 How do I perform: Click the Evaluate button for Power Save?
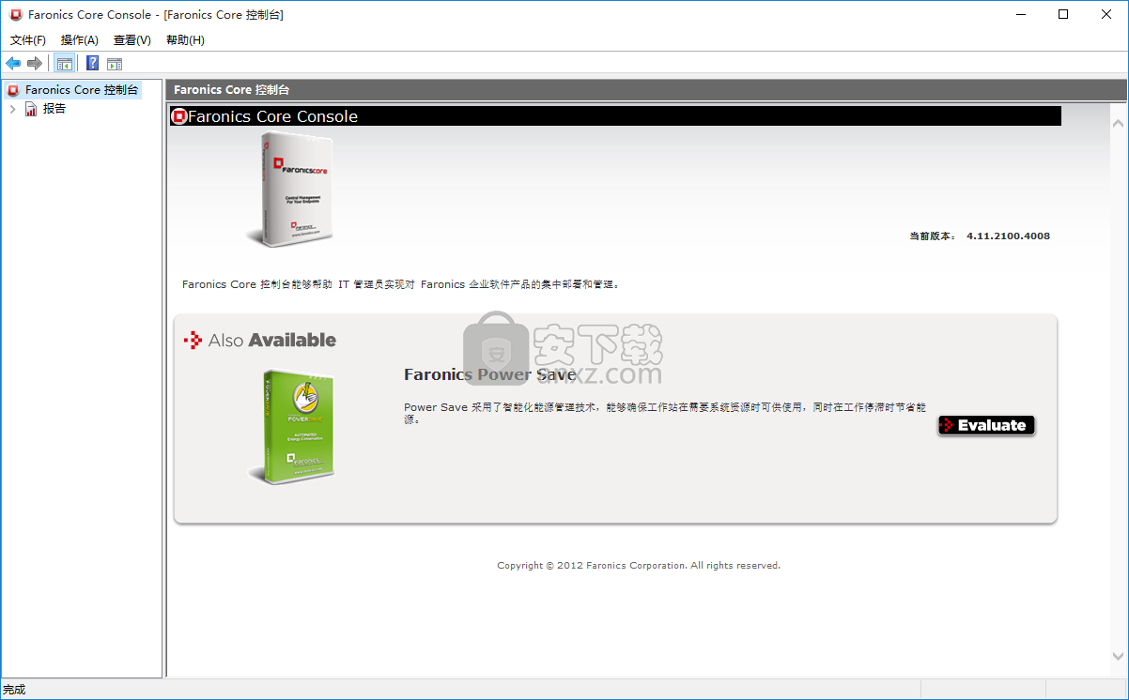(986, 425)
